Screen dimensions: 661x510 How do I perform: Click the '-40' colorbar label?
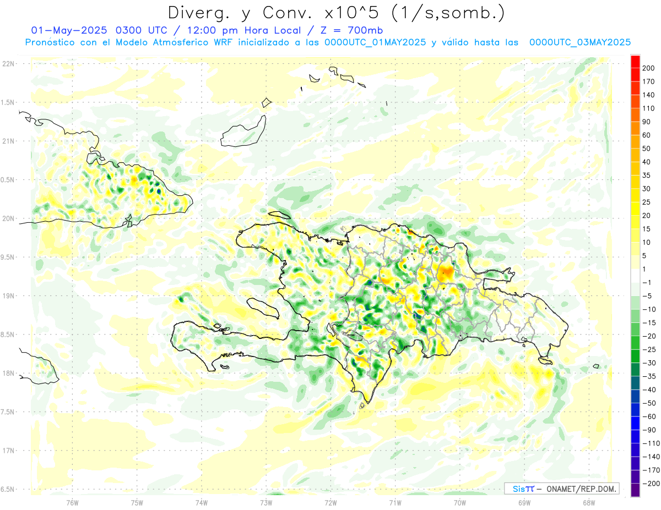(x=650, y=390)
